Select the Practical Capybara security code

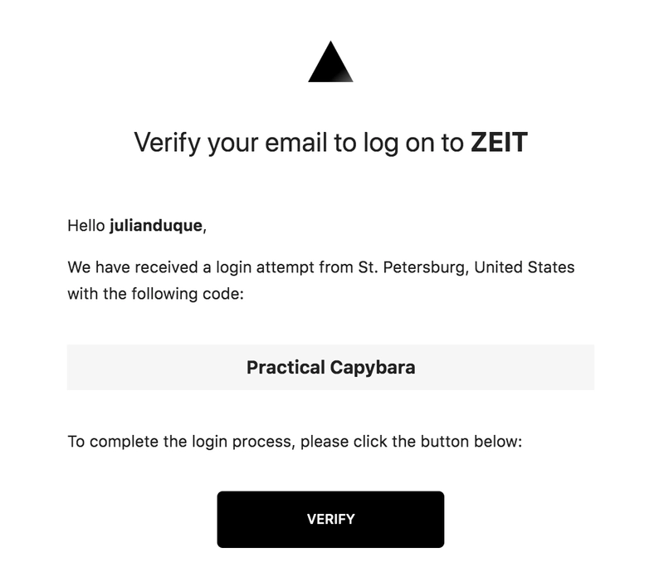point(330,367)
